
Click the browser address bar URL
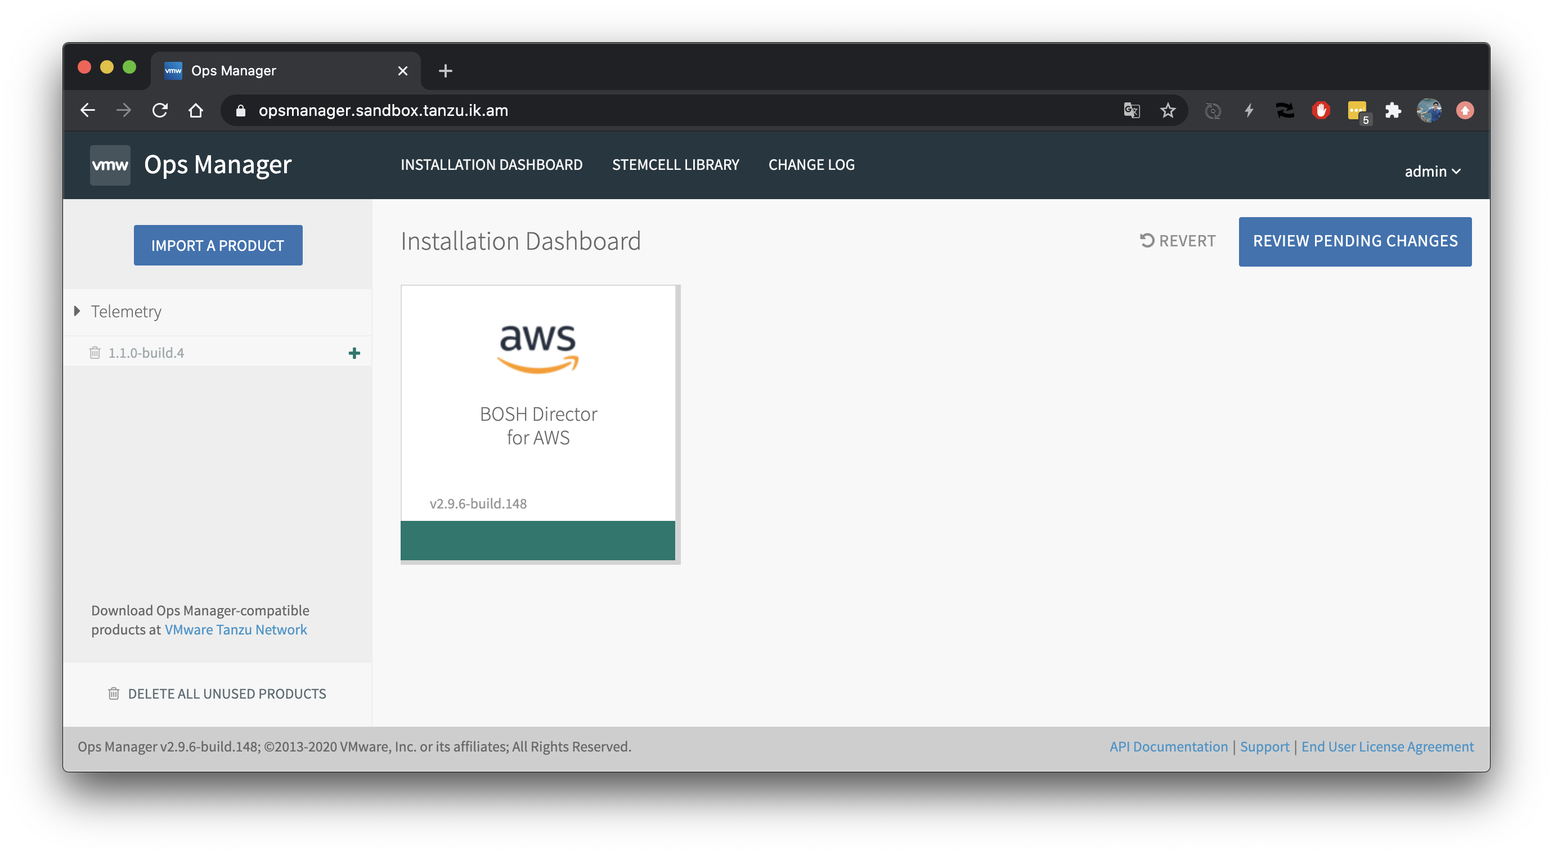click(383, 111)
